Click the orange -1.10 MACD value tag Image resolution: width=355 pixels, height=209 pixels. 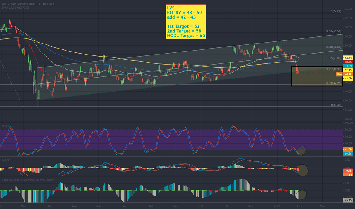click(348, 175)
